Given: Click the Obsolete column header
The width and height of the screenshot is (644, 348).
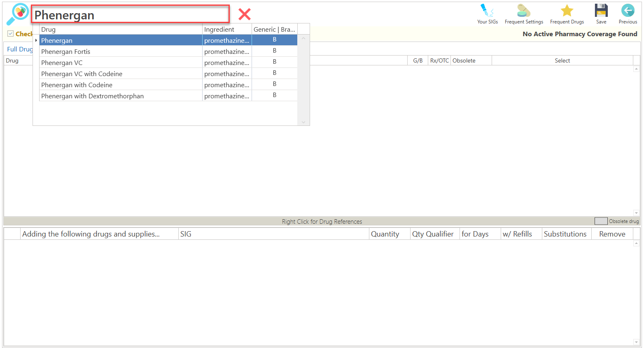Looking at the screenshot, I should [471, 60].
